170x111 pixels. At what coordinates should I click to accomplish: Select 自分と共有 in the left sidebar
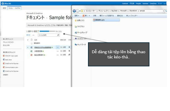tap(6, 45)
